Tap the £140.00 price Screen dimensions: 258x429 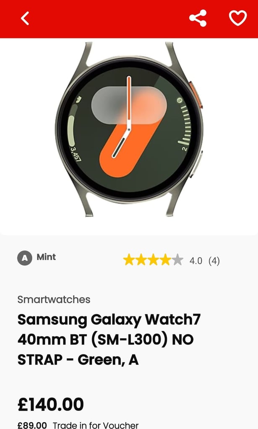click(51, 404)
